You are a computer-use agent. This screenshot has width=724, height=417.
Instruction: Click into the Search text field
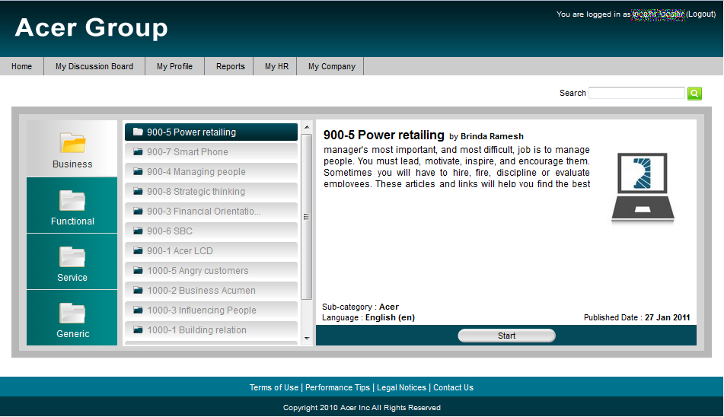pyautogui.click(x=636, y=93)
